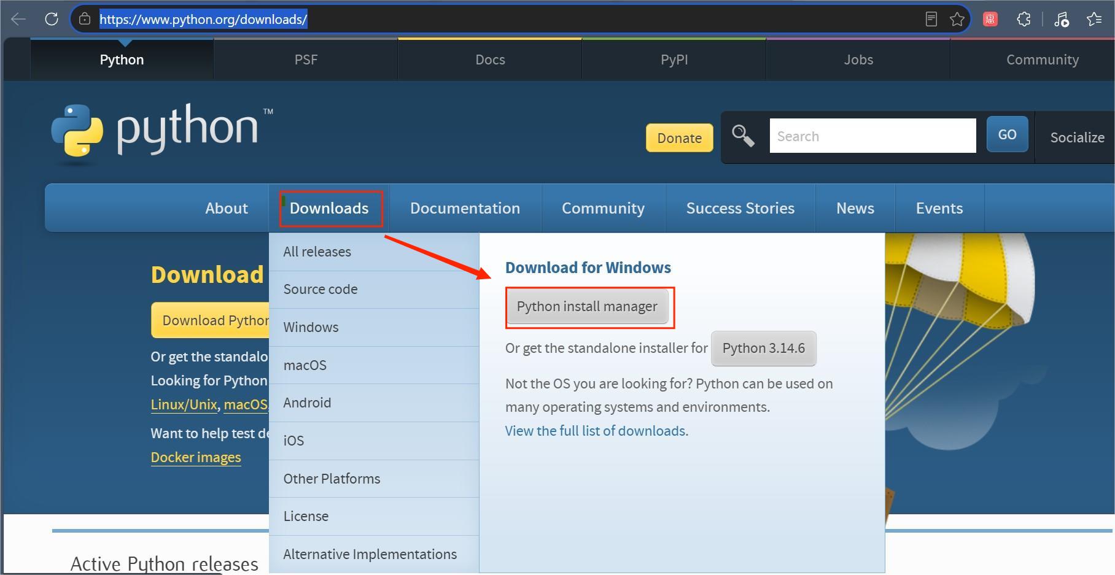
Task: Open the Success Stories navigation menu
Action: point(740,208)
